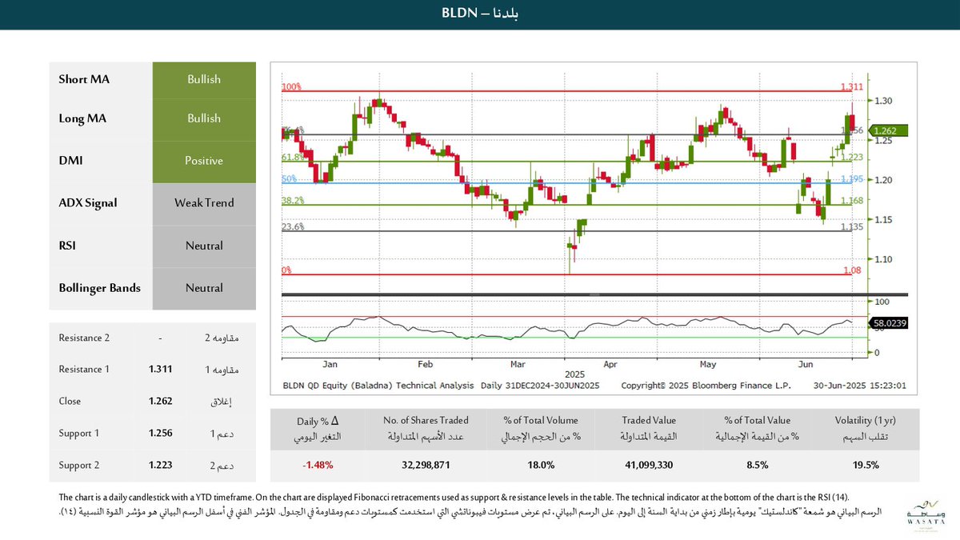
Task: Click the Bullish cell beside Short MA
Action: [204, 79]
